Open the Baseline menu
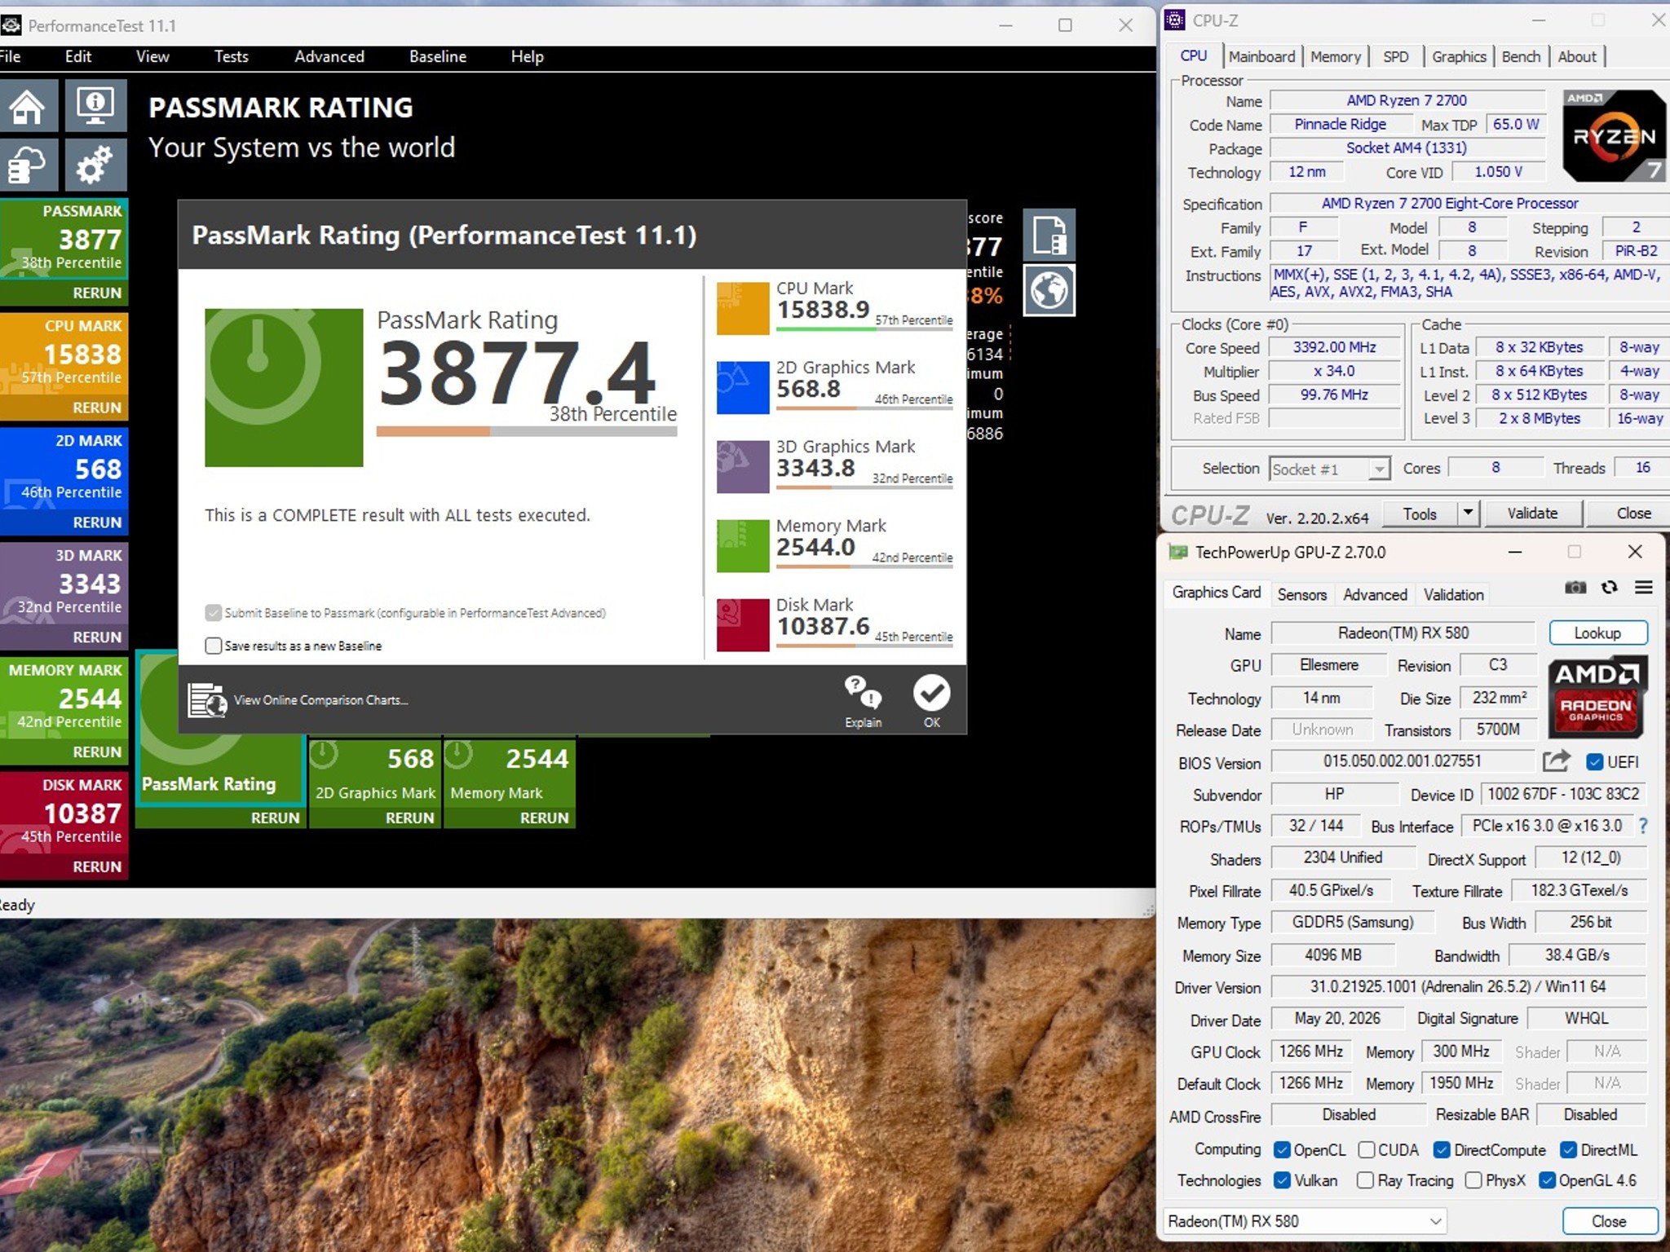Image resolution: width=1670 pixels, height=1252 pixels. tap(438, 56)
